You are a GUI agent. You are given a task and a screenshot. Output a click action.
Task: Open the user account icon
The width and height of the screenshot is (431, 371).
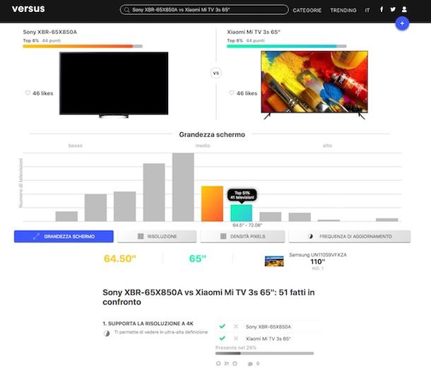click(x=404, y=9)
